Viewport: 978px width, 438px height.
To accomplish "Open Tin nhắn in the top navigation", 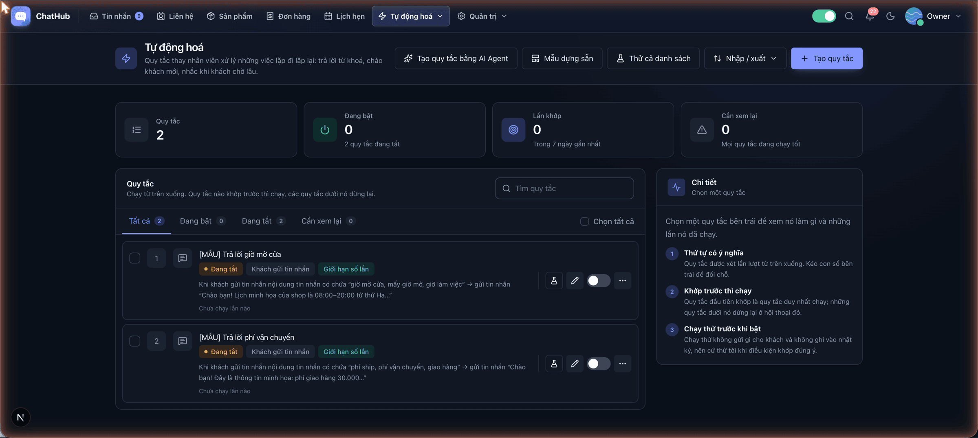I will pyautogui.click(x=116, y=16).
